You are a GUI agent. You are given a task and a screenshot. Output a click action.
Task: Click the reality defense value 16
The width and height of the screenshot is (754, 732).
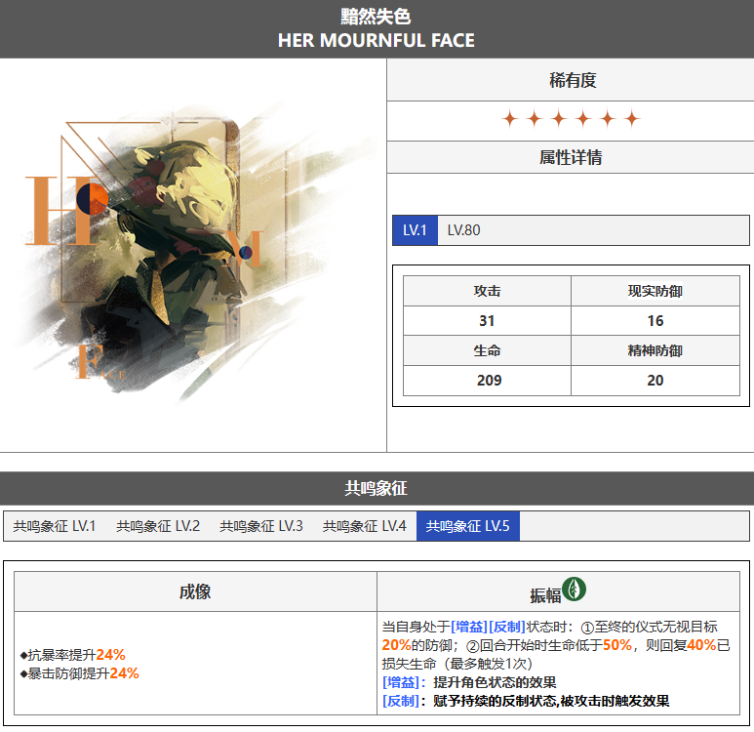(655, 321)
